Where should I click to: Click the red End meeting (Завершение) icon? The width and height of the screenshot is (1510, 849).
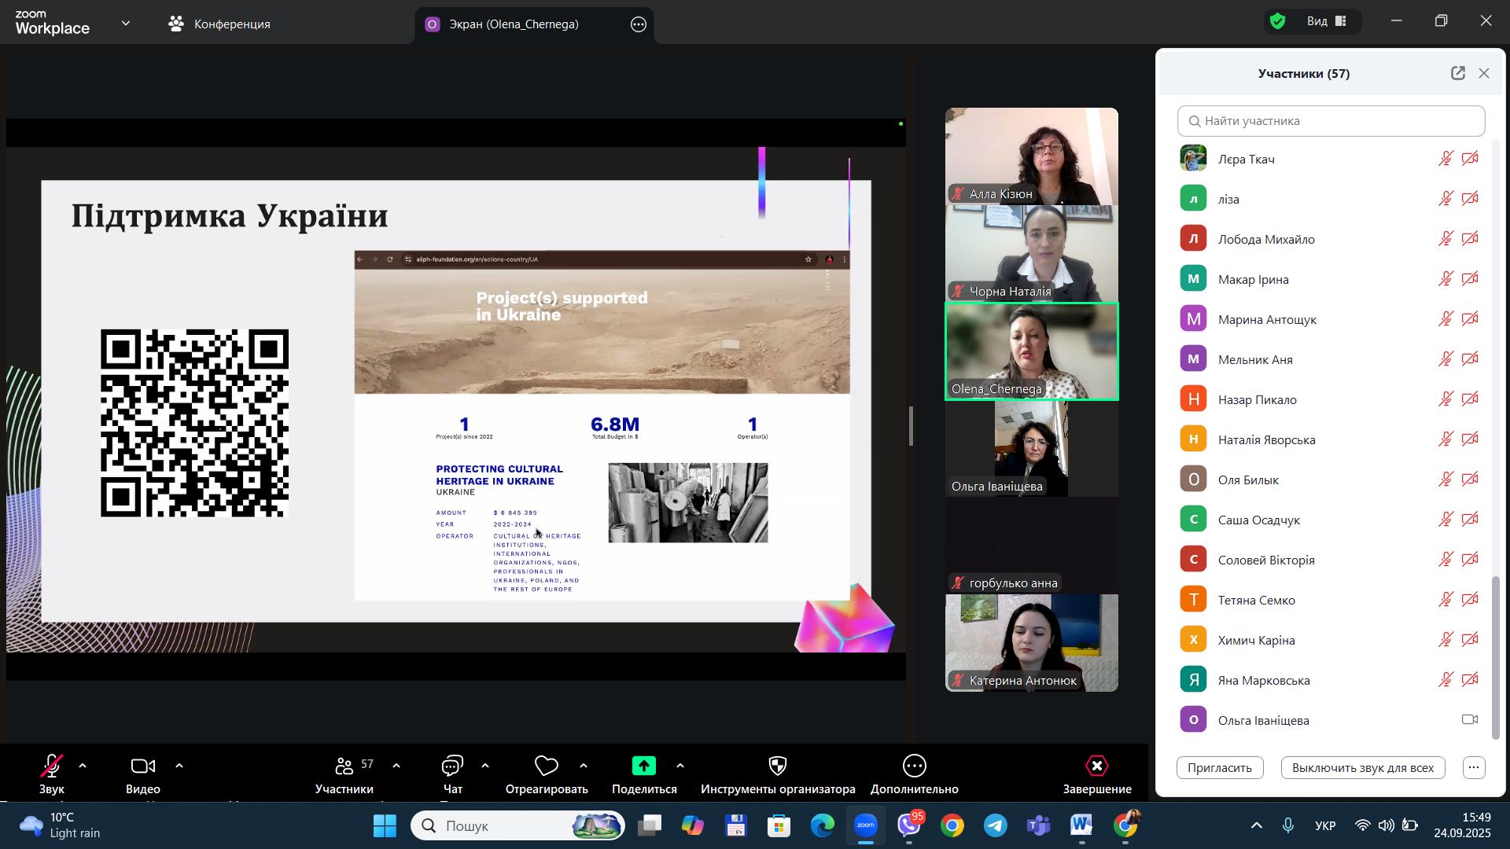tap(1096, 766)
